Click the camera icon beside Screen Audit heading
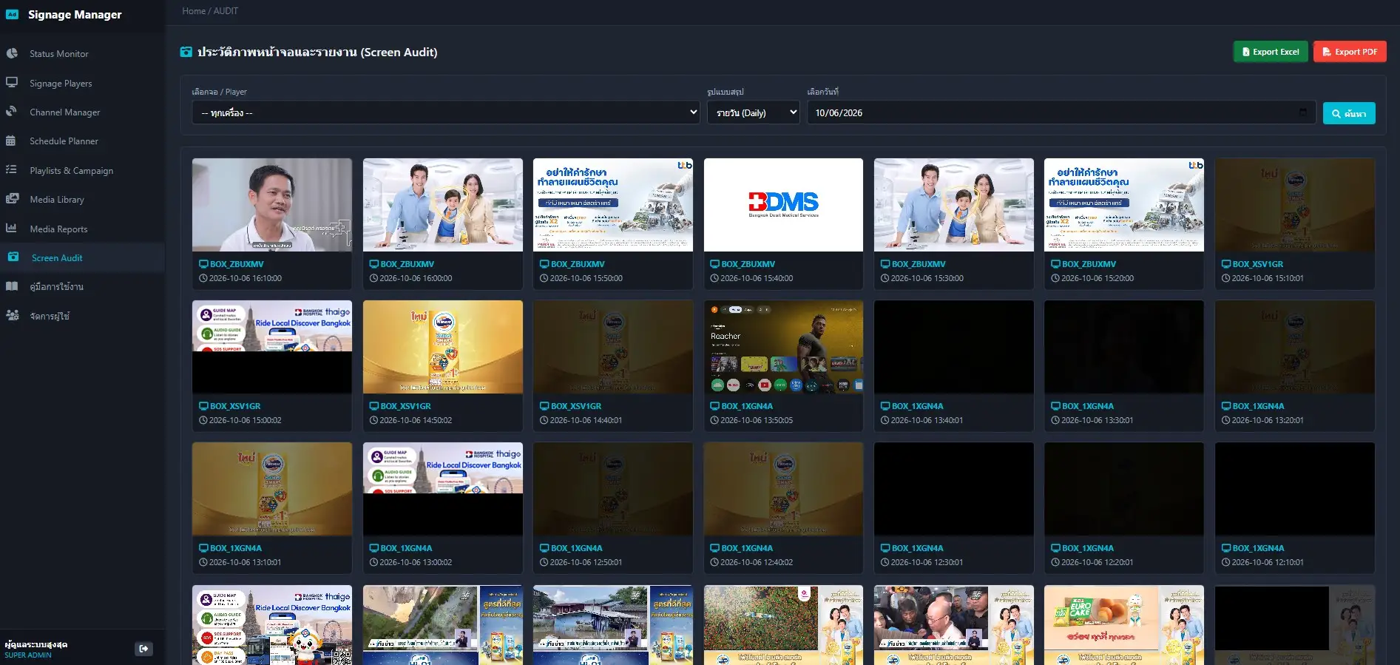1400x665 pixels. pyautogui.click(x=186, y=52)
